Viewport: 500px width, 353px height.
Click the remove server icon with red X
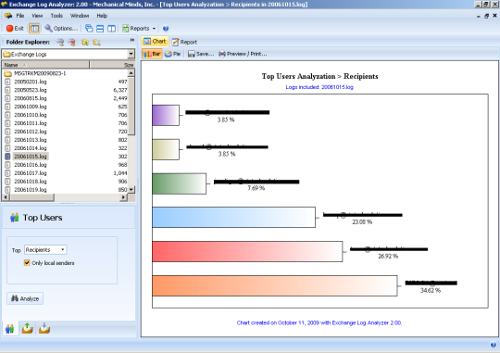pos(72,42)
